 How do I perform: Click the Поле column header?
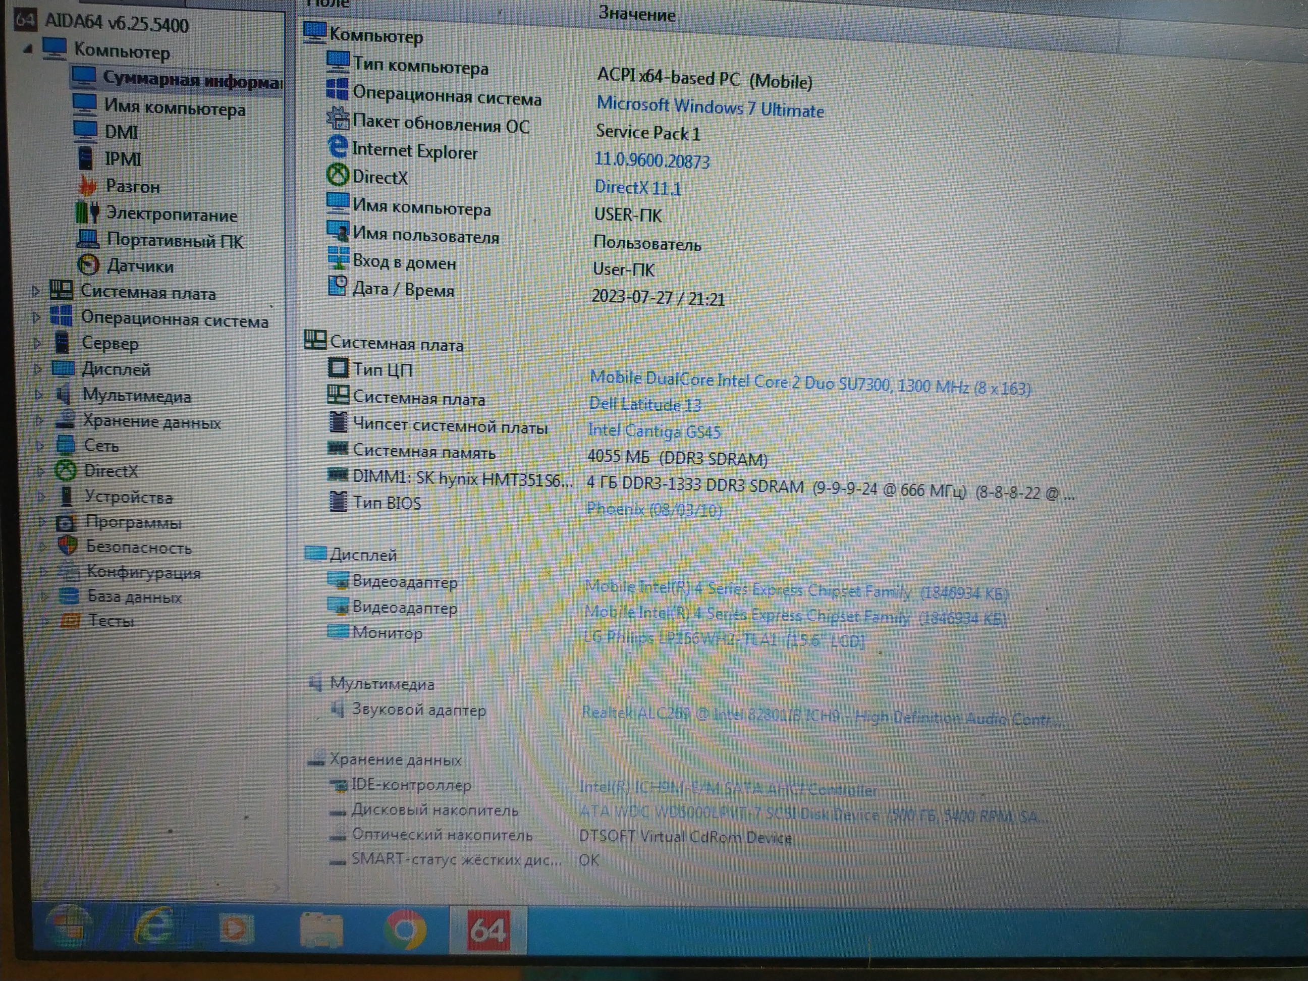pos(329,4)
